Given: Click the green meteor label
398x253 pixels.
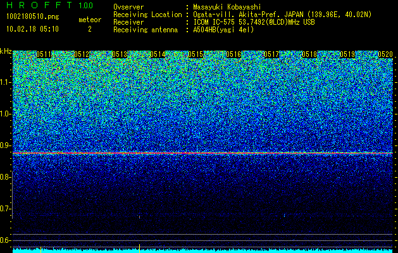Looking at the screenshot, I should [90, 20].
